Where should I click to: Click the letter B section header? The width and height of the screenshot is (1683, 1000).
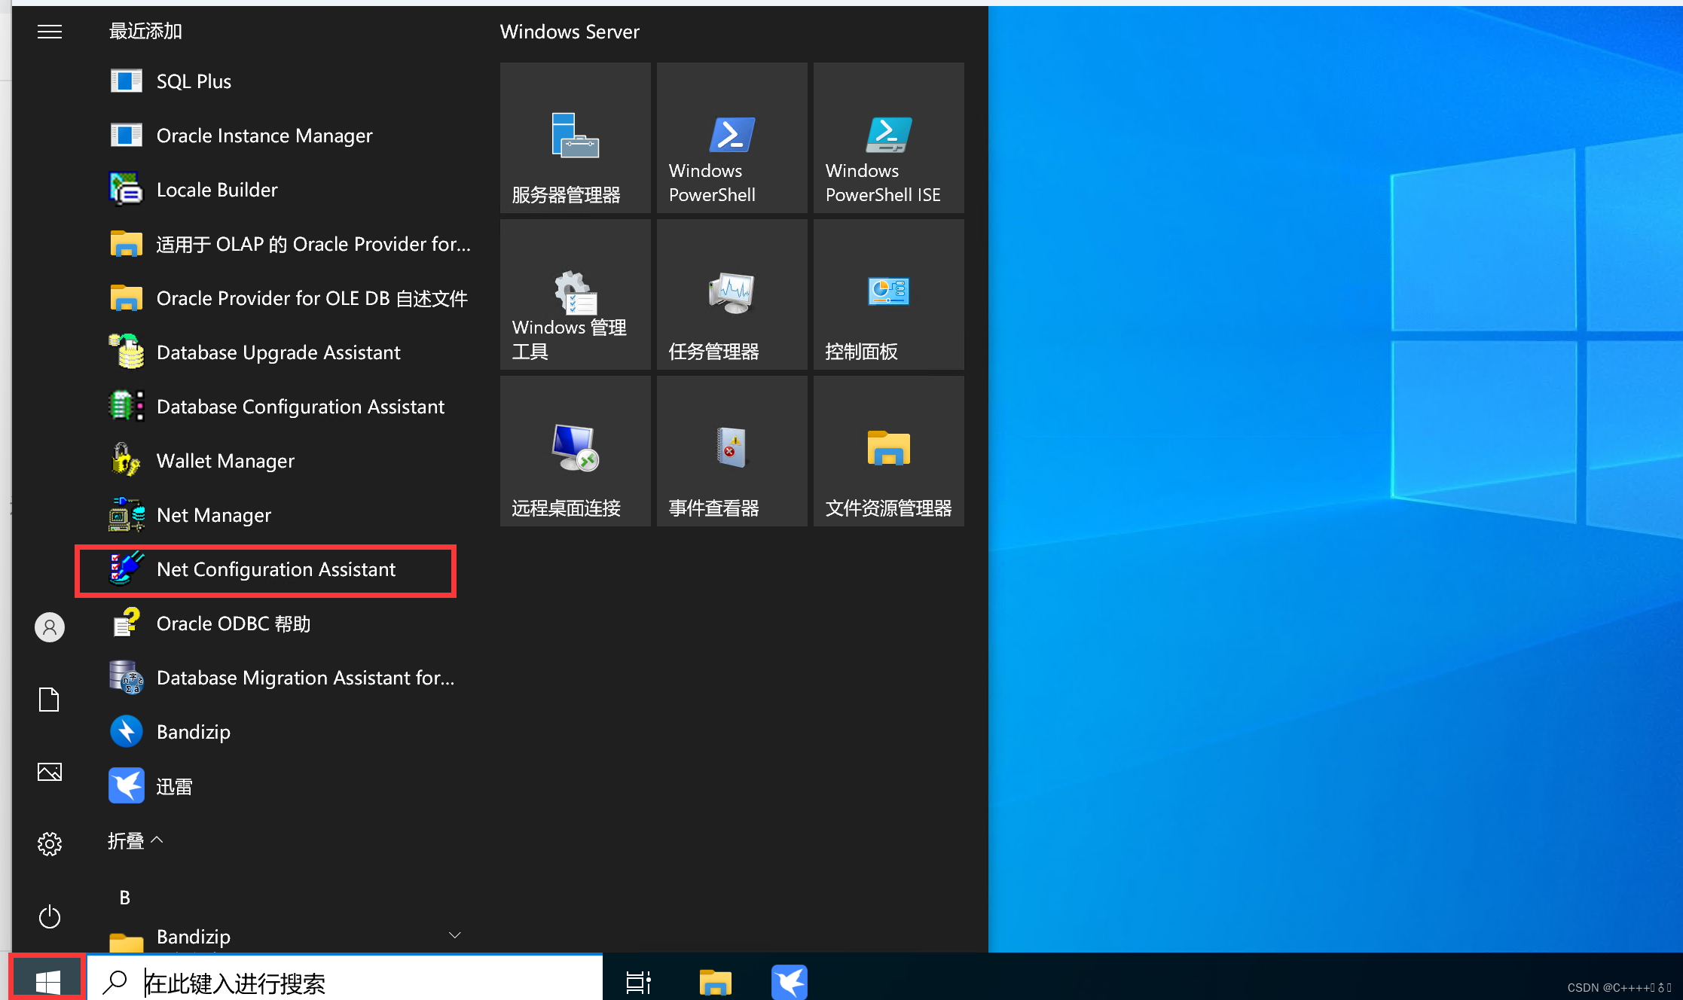click(125, 898)
